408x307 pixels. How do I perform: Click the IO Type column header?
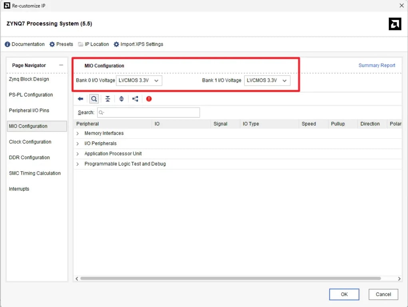click(269, 124)
